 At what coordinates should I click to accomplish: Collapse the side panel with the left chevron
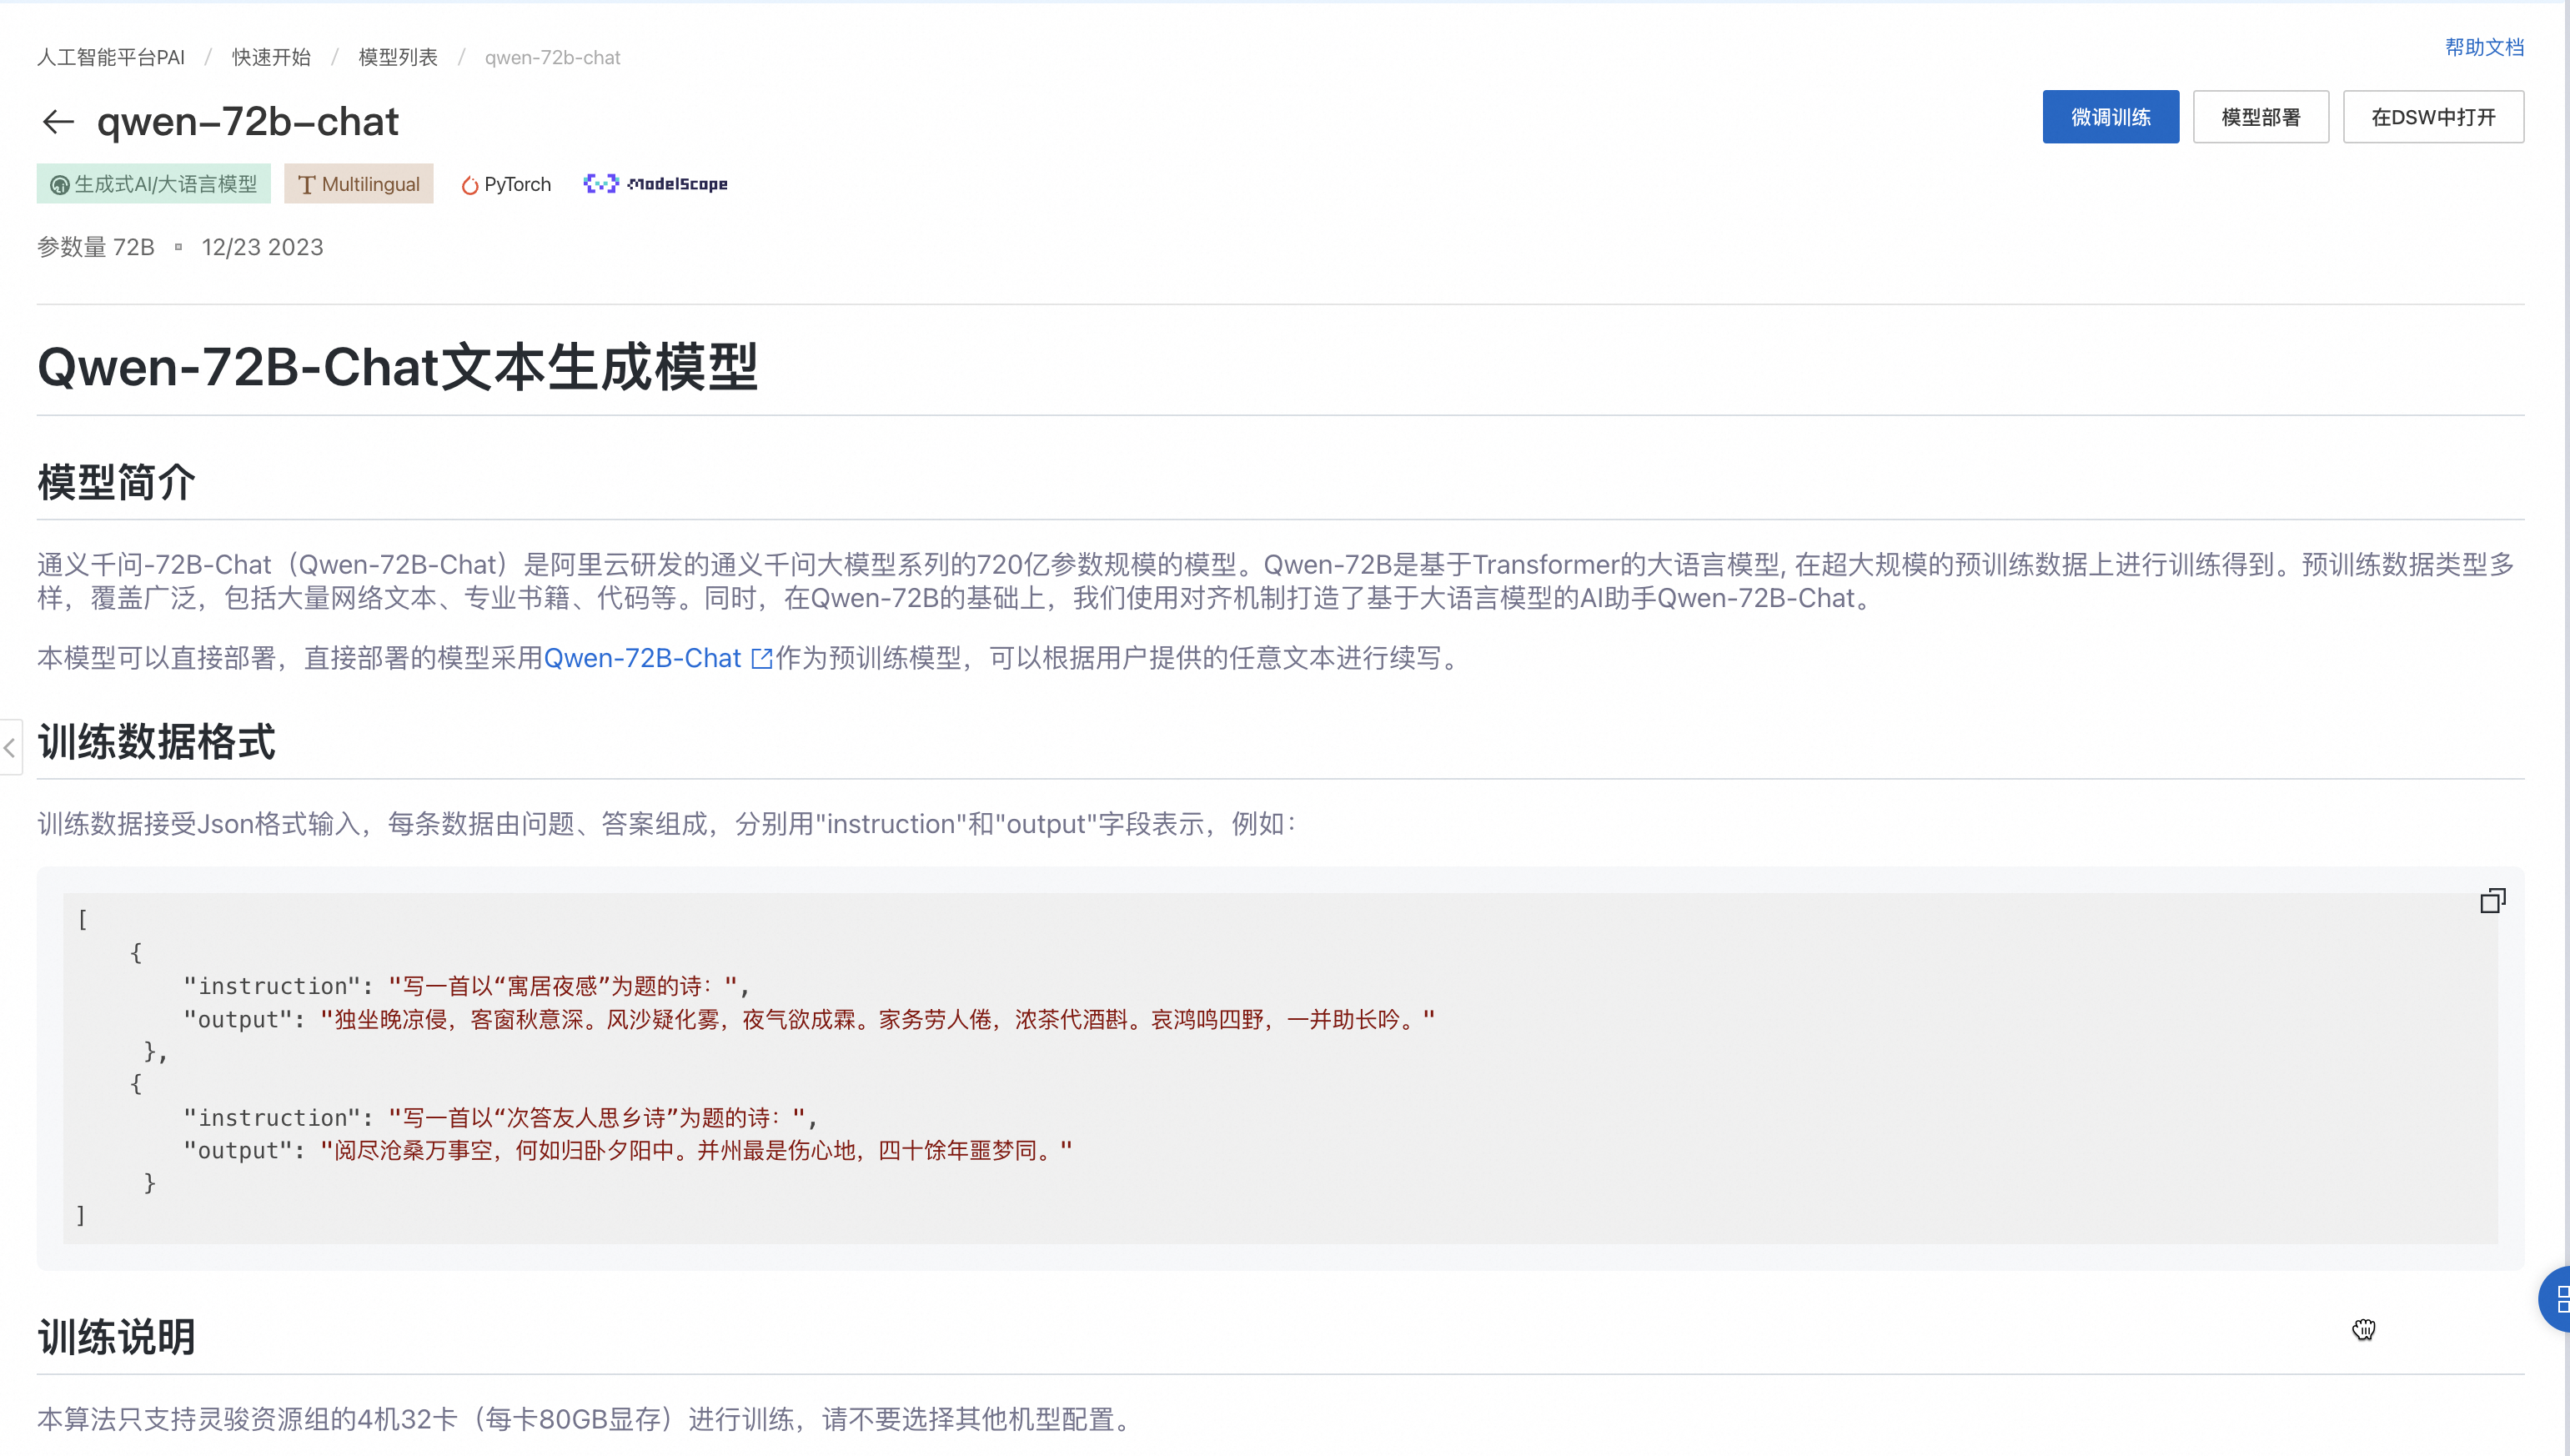coord(10,748)
